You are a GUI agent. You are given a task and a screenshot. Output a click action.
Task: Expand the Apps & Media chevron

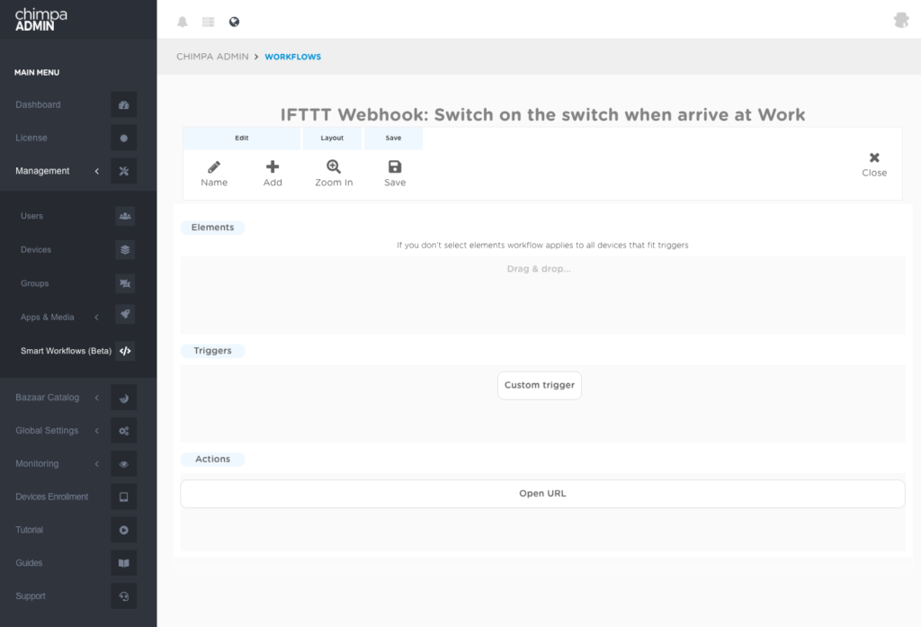pyautogui.click(x=97, y=318)
